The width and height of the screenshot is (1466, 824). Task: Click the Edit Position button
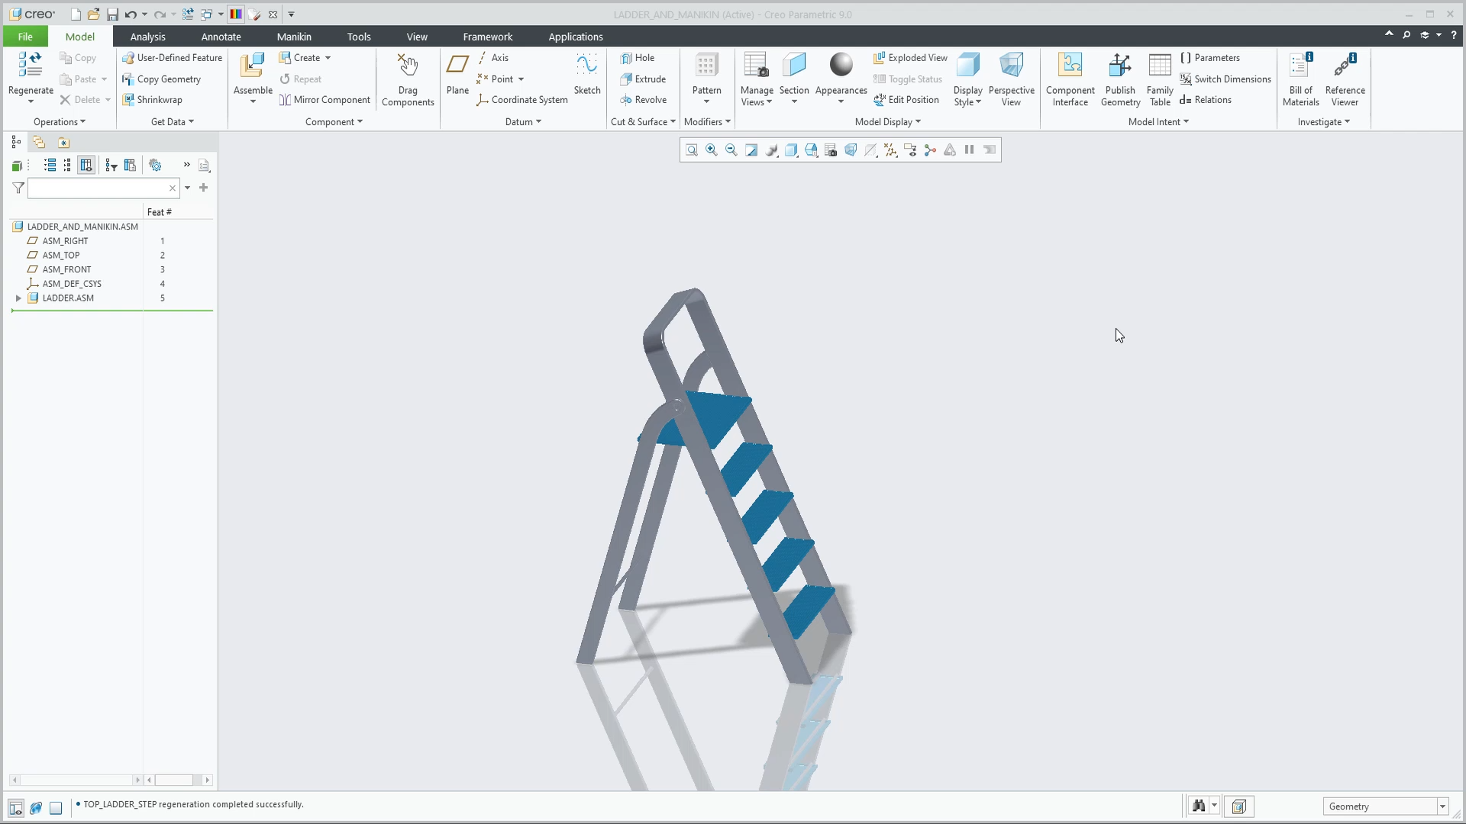(906, 100)
